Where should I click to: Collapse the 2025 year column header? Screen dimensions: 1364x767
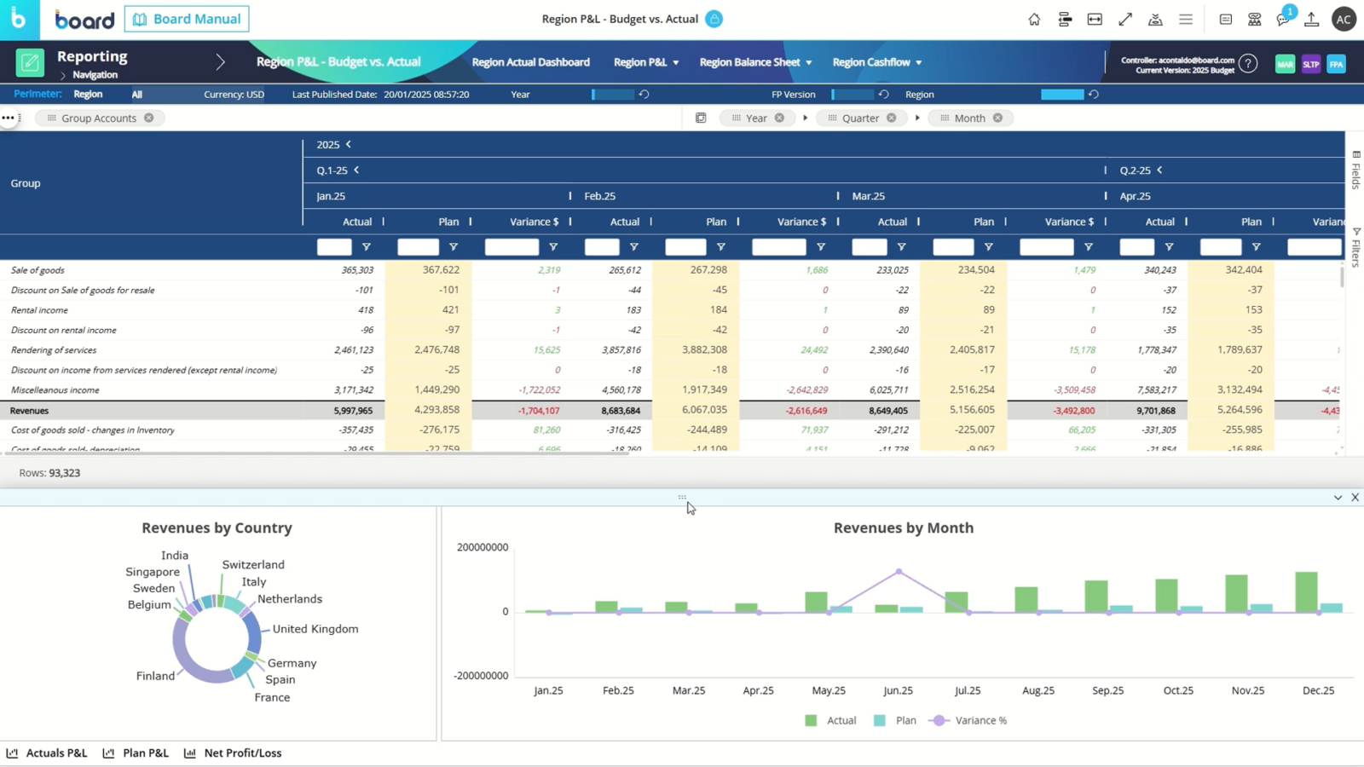coord(349,145)
